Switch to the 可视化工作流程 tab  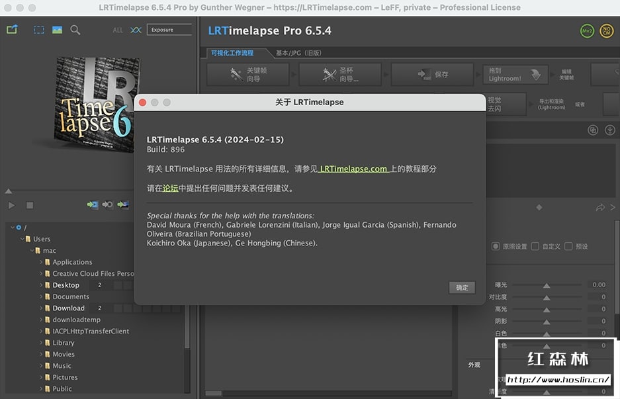click(x=232, y=53)
